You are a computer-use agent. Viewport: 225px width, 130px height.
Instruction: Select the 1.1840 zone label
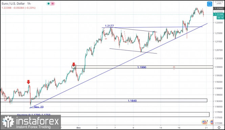click(132, 101)
